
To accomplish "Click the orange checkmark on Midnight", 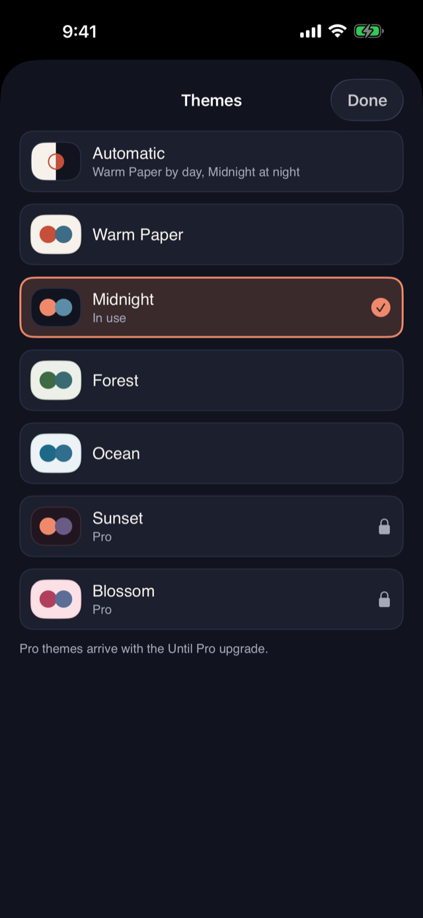I will pyautogui.click(x=381, y=308).
